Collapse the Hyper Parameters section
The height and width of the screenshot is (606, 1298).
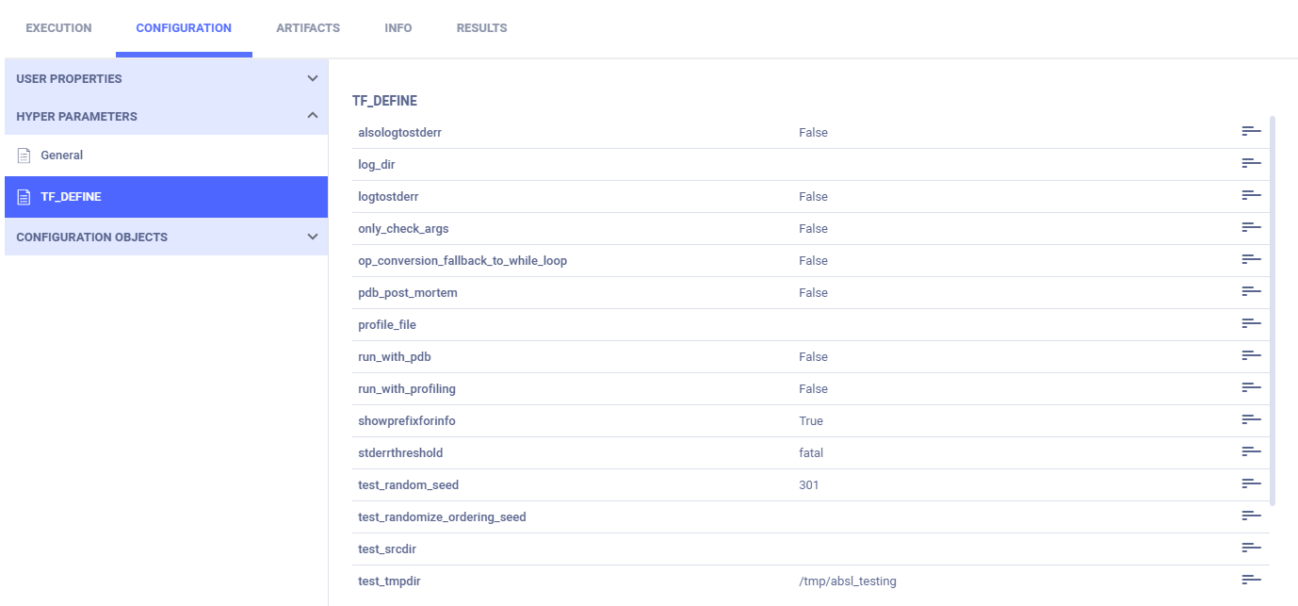tap(312, 116)
